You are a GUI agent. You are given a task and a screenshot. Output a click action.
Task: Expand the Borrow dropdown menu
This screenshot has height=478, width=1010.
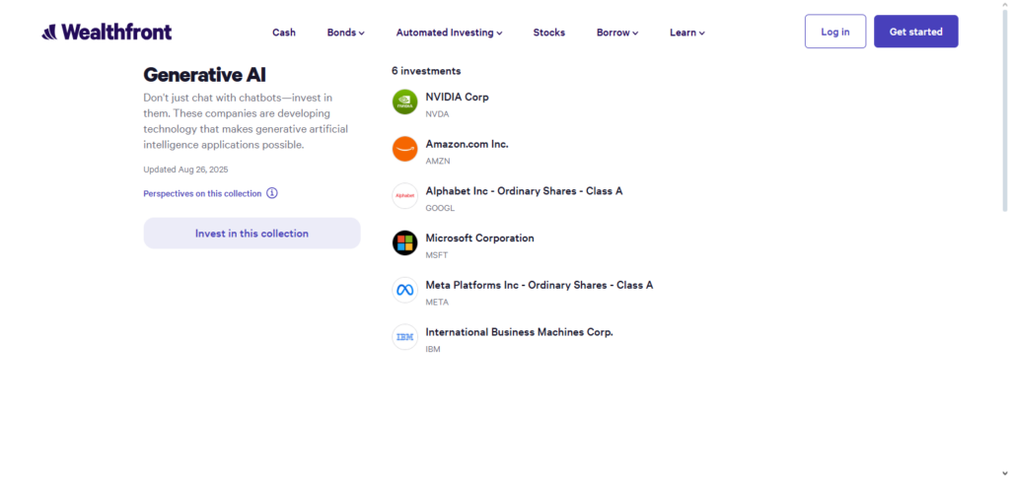point(617,33)
